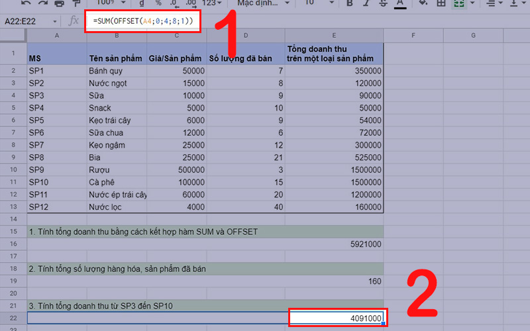Click the Undo arrow icon

(26, 3)
